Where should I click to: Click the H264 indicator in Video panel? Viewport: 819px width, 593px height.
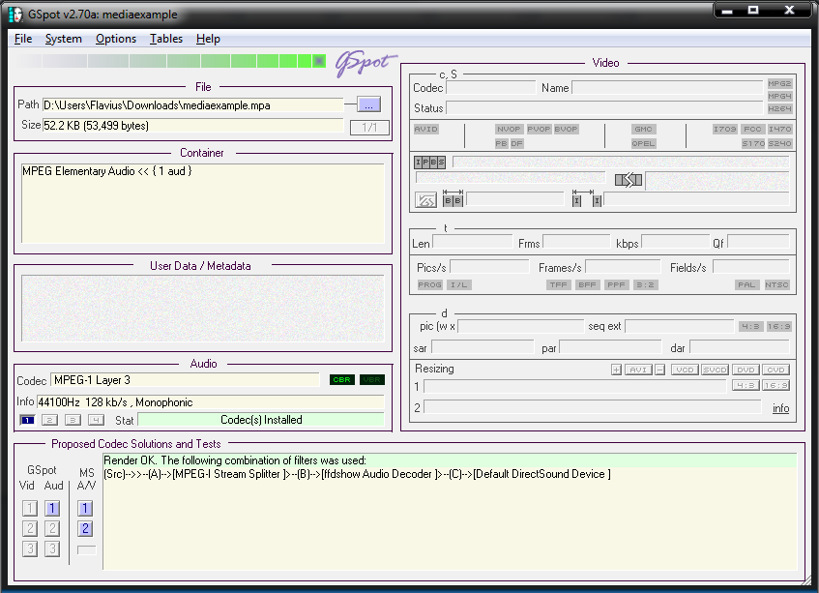coord(779,108)
